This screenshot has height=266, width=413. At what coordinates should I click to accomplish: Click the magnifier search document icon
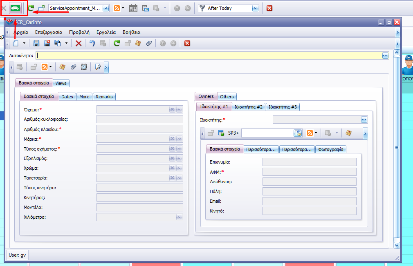pyautogui.click(x=98, y=67)
